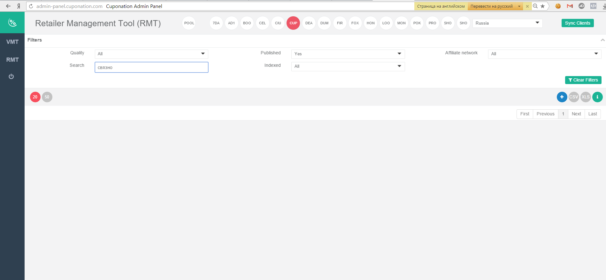Click Перевести на русский translate button
The image size is (606, 280).
[x=491, y=6]
